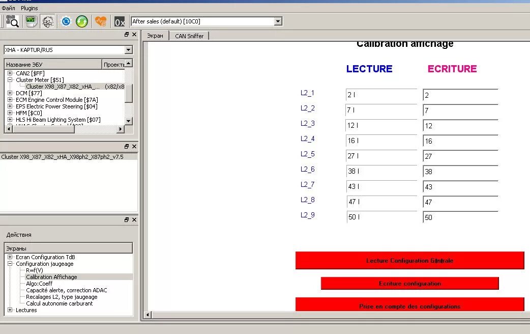Click the 0x hex toolbar icon
This screenshot has width=530, height=334.
[x=120, y=22]
